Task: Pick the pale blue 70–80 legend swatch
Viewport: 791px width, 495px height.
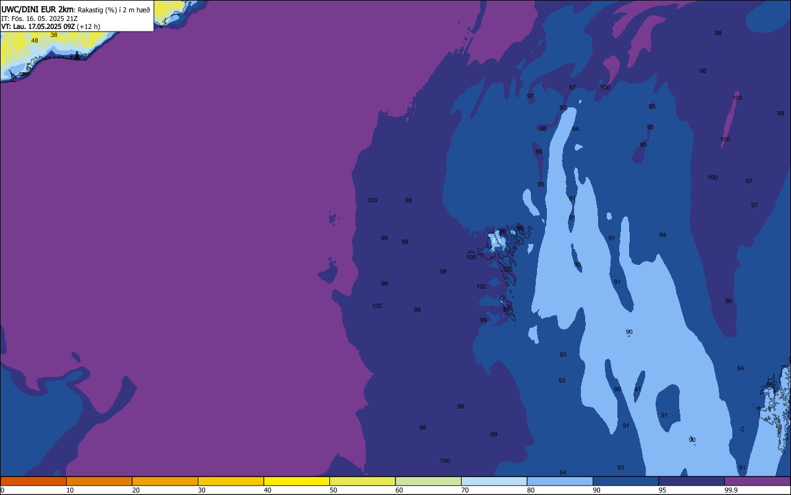Action: tap(494, 481)
